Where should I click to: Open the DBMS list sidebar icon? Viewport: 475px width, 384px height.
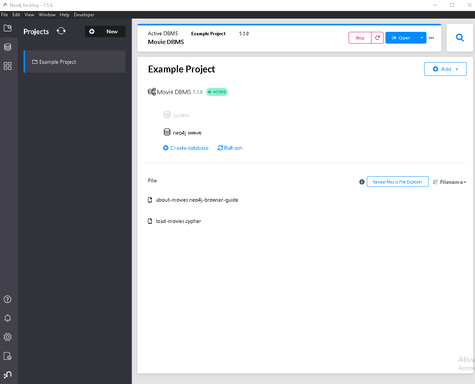[x=8, y=47]
